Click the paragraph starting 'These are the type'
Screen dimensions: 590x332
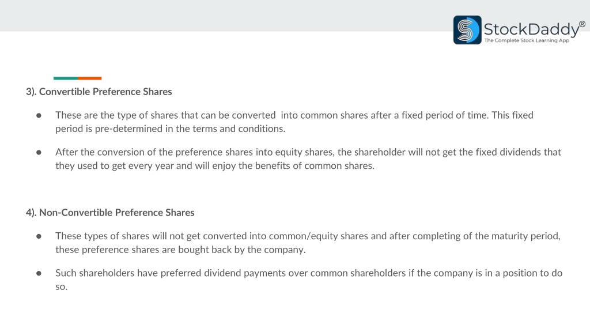click(x=294, y=122)
